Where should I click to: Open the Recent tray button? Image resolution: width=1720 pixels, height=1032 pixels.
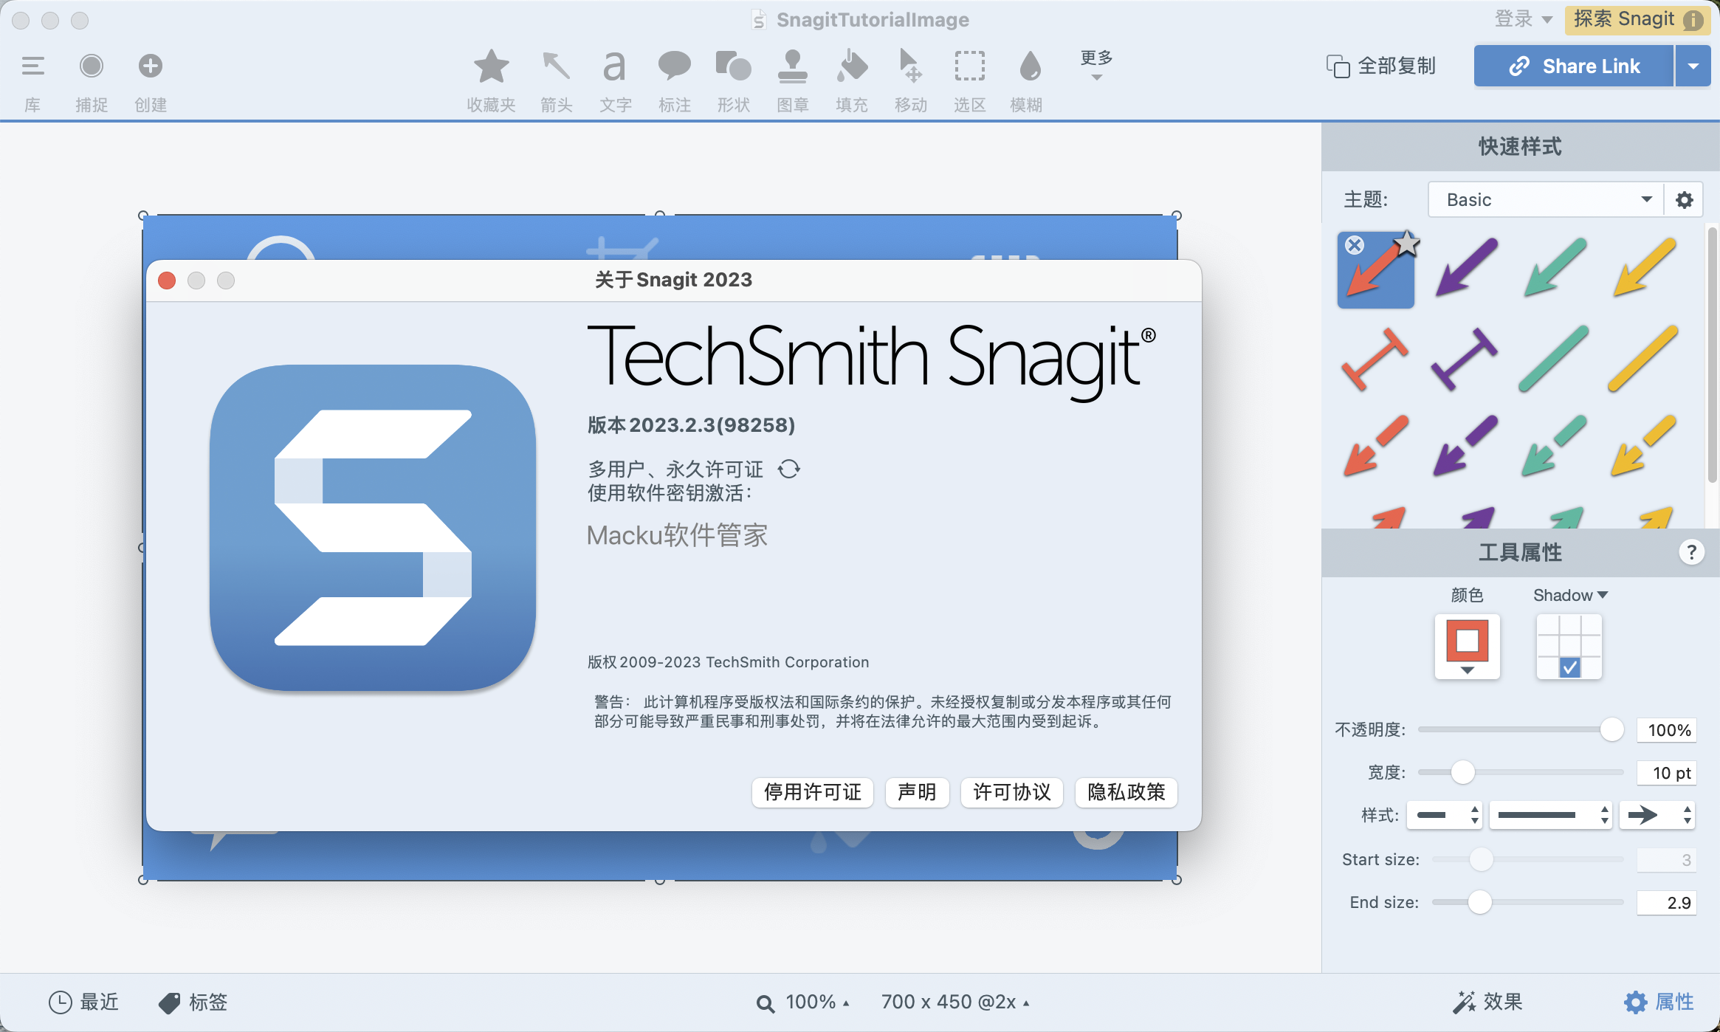pos(83,1002)
